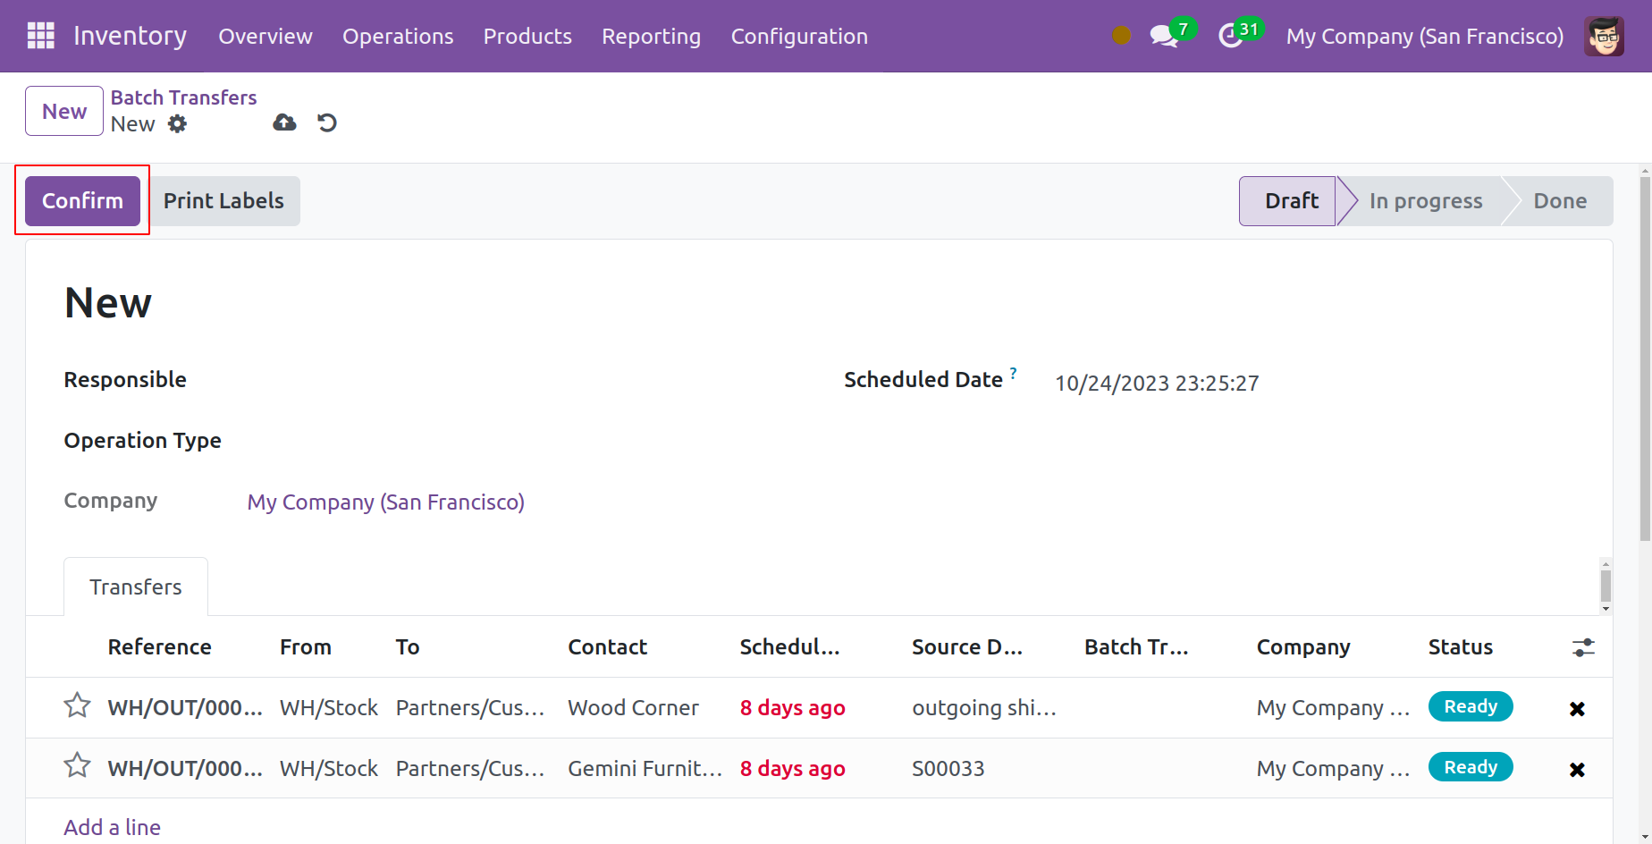Click Add a line link
The height and width of the screenshot is (844, 1652).
tap(113, 827)
